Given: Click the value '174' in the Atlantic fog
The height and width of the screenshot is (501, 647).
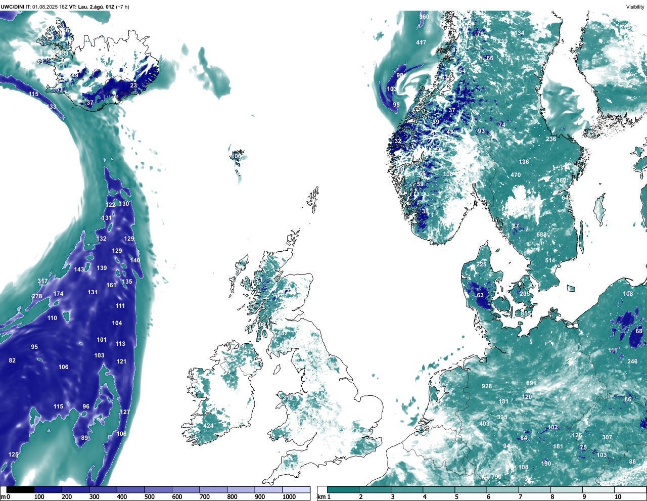Looking at the screenshot, I should coord(58,294).
